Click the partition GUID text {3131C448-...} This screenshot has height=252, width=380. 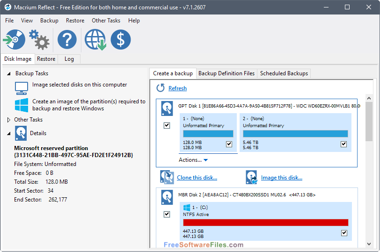pos(73,155)
